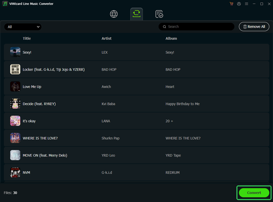Click into the Search field

pyautogui.click(x=196, y=27)
